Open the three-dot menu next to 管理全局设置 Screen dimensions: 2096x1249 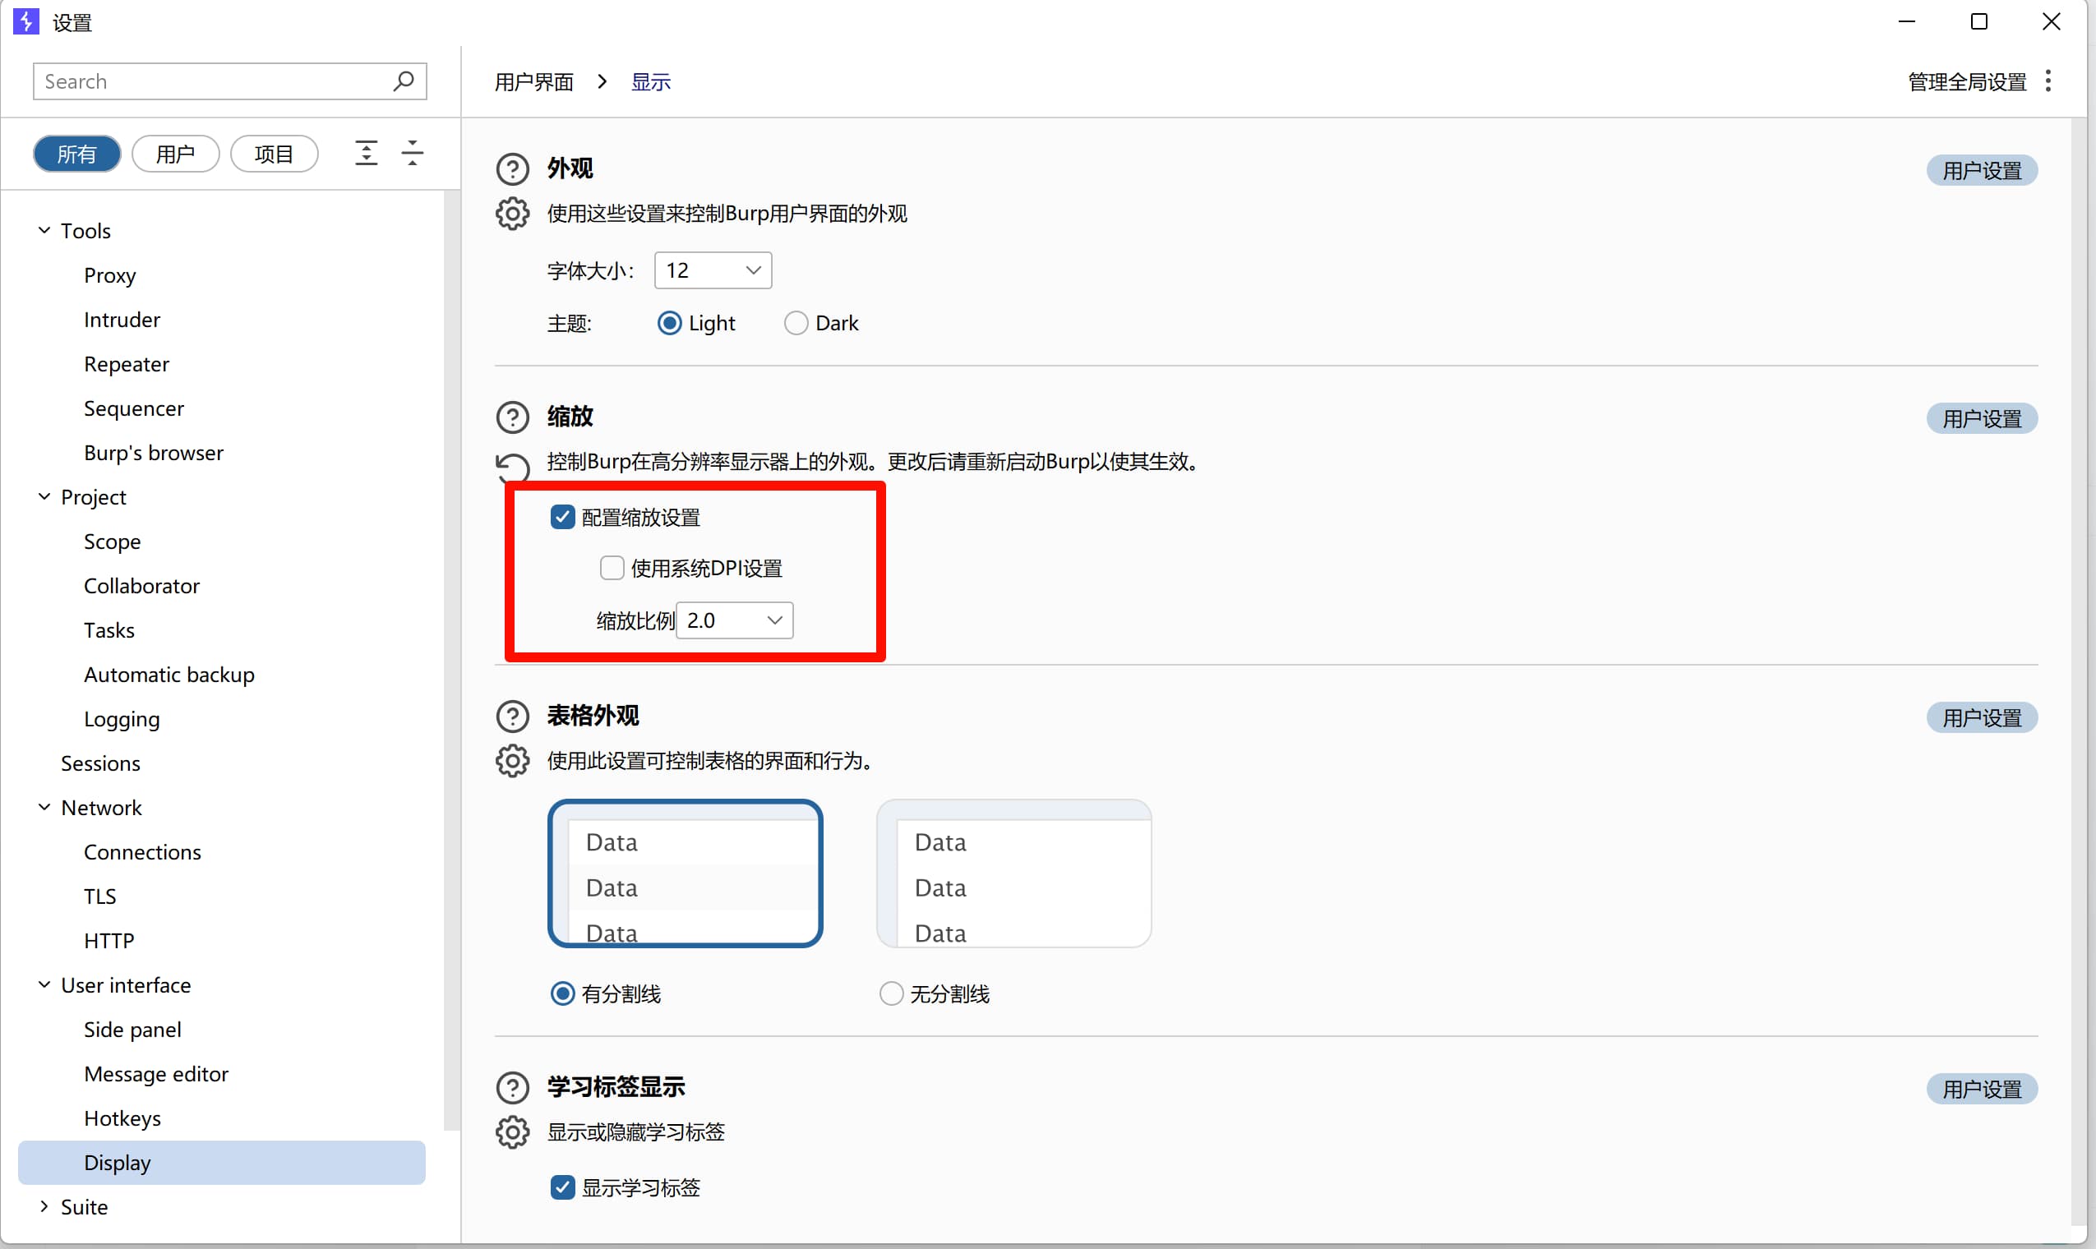(x=2049, y=81)
